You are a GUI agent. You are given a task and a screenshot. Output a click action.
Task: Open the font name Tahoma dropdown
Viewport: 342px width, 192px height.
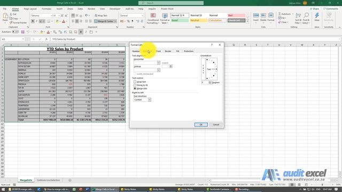point(51,15)
